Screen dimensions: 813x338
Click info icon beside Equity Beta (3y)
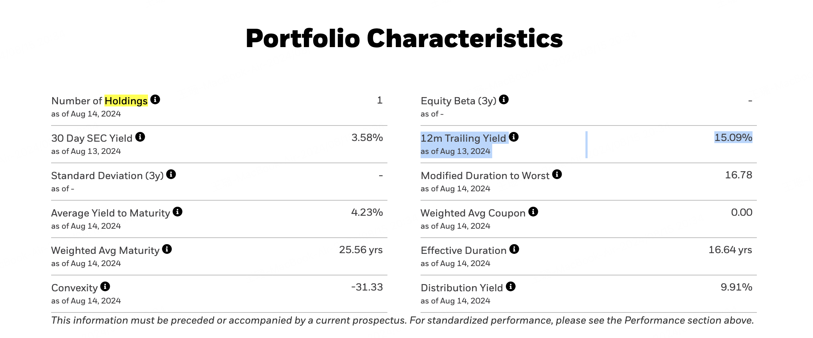coord(504,100)
